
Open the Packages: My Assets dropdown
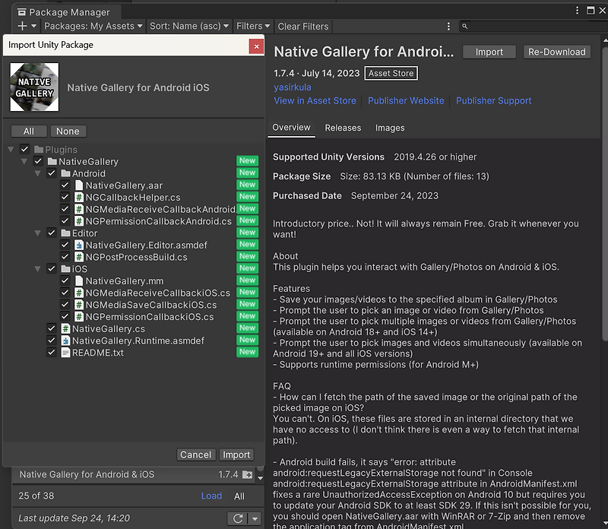pyautogui.click(x=94, y=26)
